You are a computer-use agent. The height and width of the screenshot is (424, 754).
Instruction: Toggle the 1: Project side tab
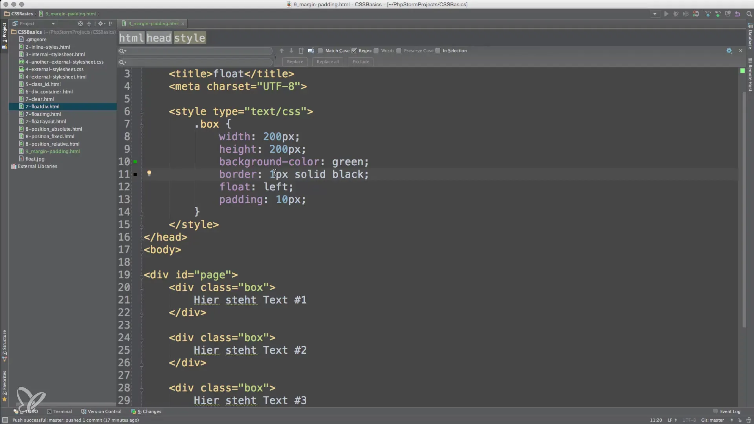click(x=4, y=36)
